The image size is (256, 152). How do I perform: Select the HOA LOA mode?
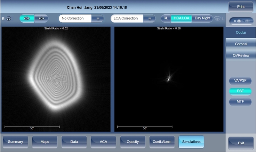pos(181,18)
